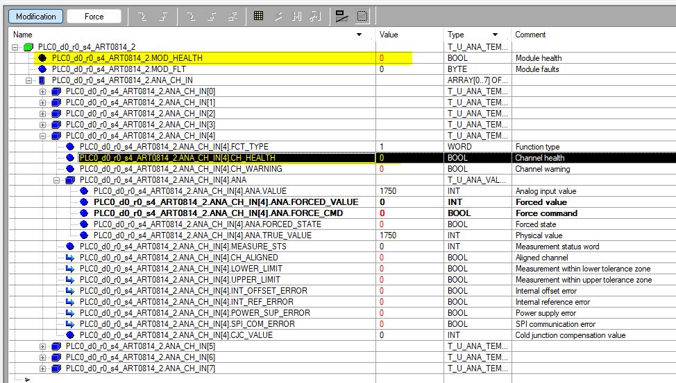
Task: Expand the ANA_CH_IN[1] node
Action: click(42, 103)
